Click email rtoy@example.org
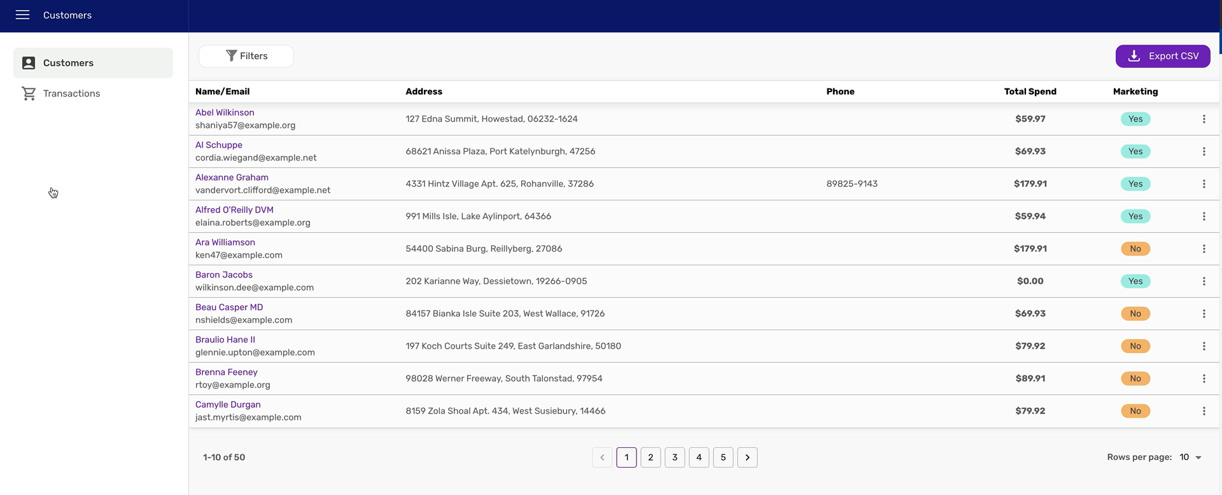1222x495 pixels. coord(233,385)
